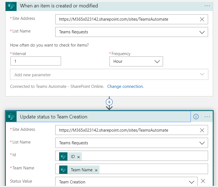Expand List Name dropdown in Update status action
The height and width of the screenshot is (187, 218).
pos(202,143)
